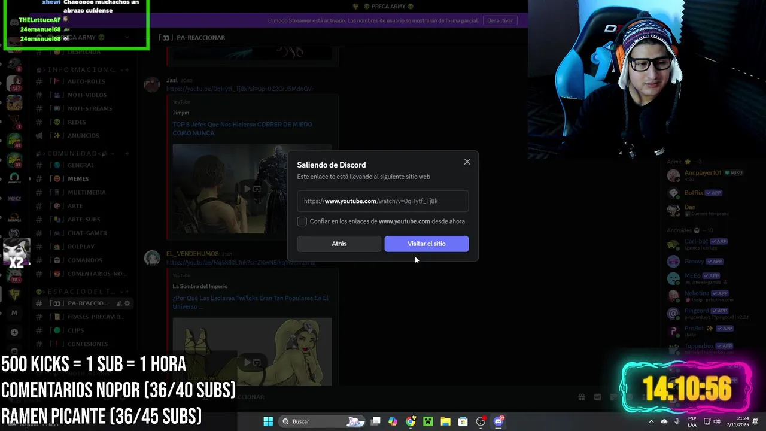Screen dimensions: 766x431
Task: Open the BotRix member entry
Action: [712, 193]
